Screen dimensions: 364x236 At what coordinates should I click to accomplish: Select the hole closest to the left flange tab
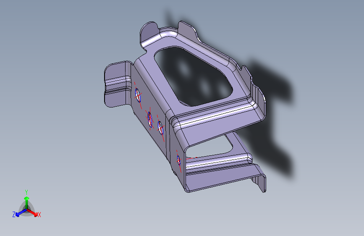pyautogui.click(x=138, y=95)
